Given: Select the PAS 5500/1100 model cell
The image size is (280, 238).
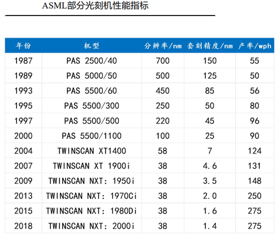Looking at the screenshot, I should [92, 136].
